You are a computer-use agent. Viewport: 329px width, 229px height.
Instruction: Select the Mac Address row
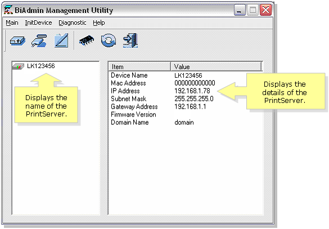pos(186,83)
